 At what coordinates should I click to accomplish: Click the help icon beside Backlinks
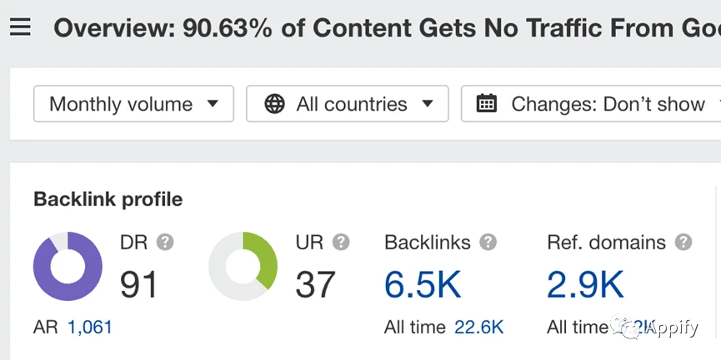pyautogui.click(x=488, y=243)
